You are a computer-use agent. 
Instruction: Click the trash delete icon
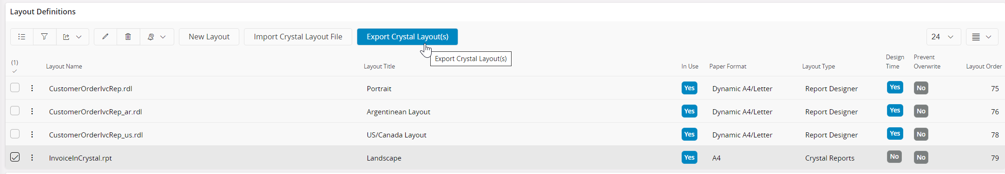[128, 37]
